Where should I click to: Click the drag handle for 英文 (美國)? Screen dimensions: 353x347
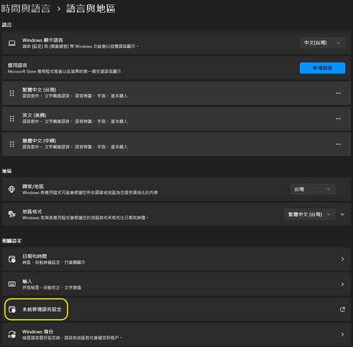pyautogui.click(x=12, y=119)
